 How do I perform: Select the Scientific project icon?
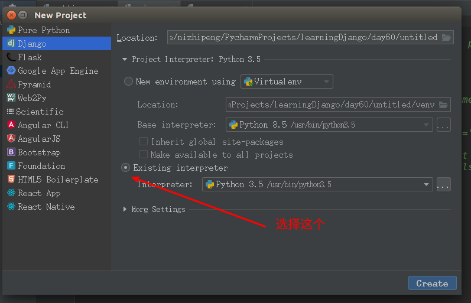10,112
